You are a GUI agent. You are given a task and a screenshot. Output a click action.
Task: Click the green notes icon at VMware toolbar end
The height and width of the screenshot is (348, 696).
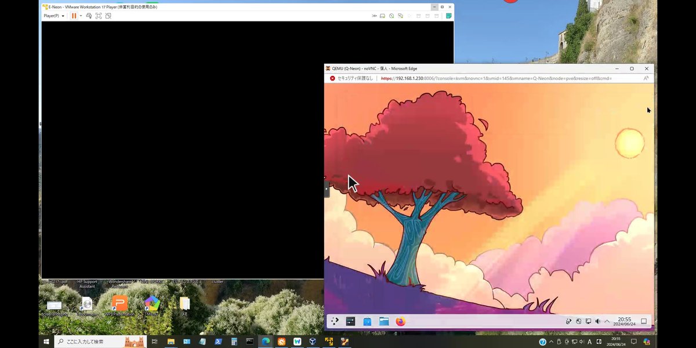tap(449, 16)
